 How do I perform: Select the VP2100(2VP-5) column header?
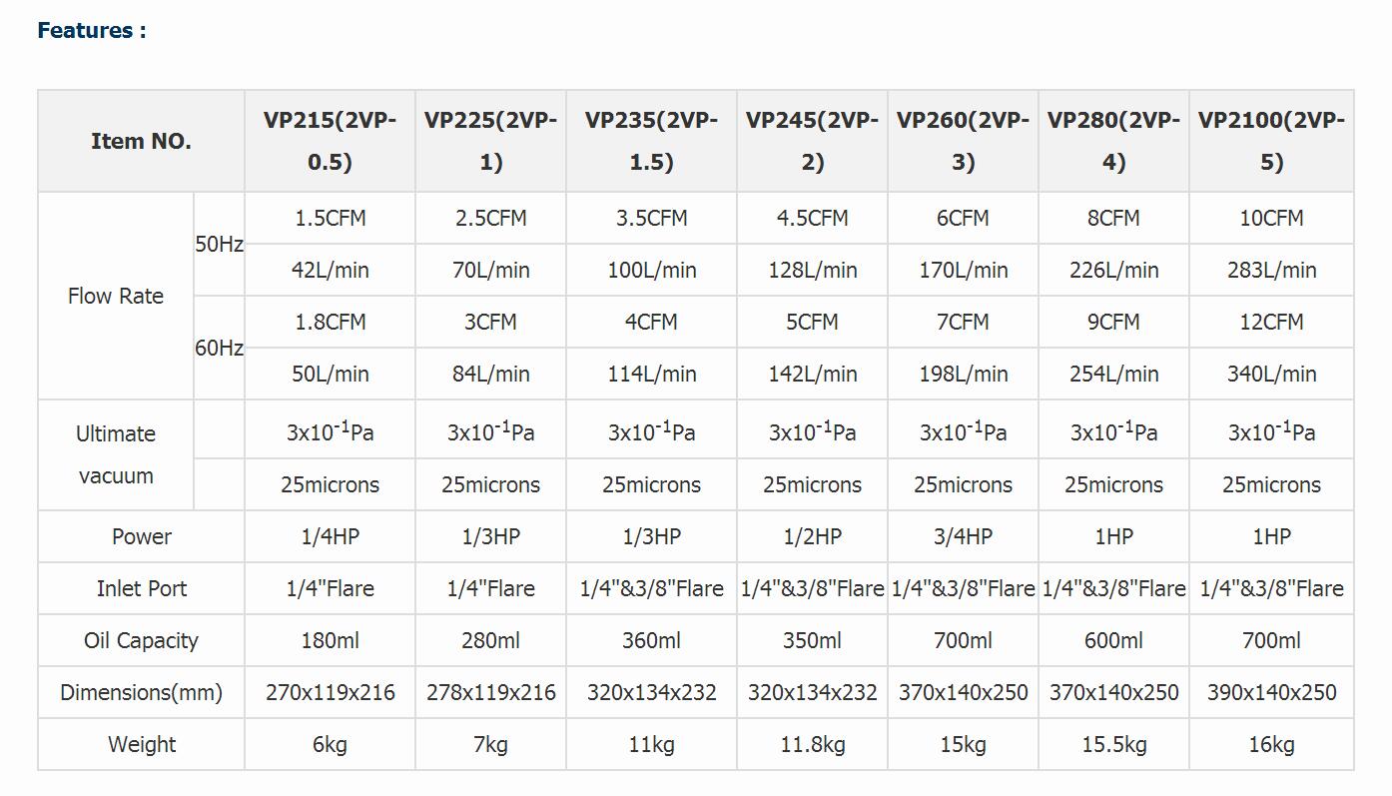[x=1271, y=141]
